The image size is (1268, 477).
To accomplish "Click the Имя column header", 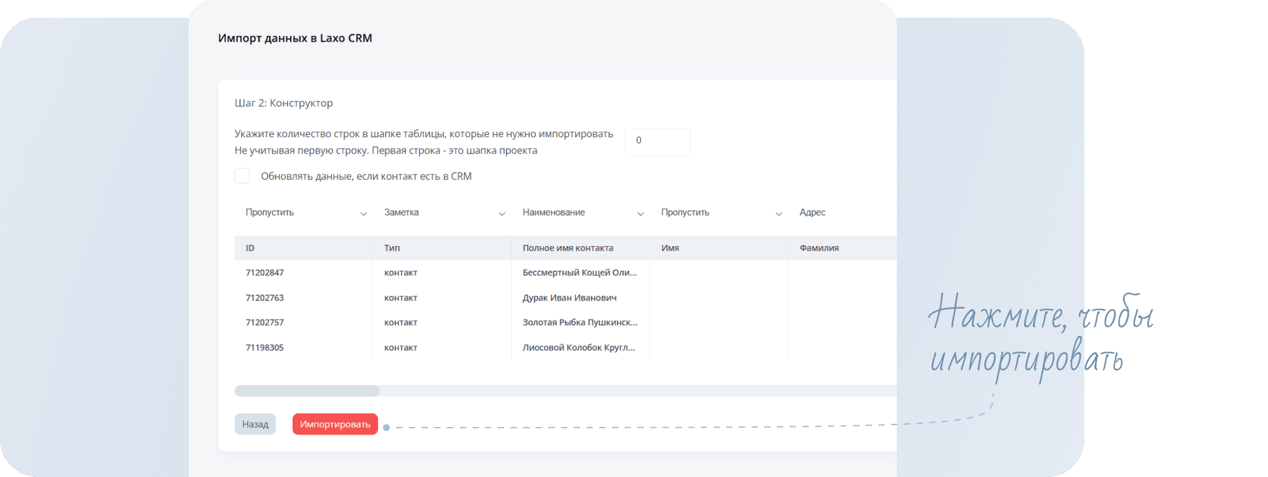I will (670, 248).
